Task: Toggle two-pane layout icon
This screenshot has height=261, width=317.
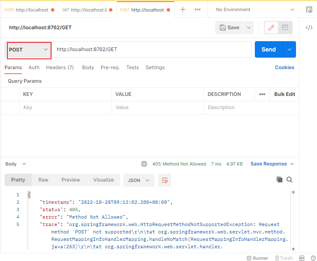Action: coord(302,258)
